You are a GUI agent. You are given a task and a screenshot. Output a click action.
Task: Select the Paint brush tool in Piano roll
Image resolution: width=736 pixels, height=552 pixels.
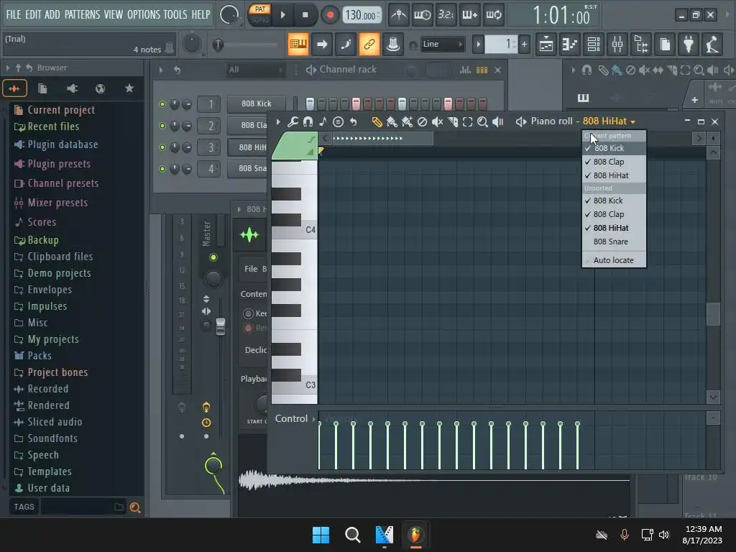pyautogui.click(x=392, y=122)
